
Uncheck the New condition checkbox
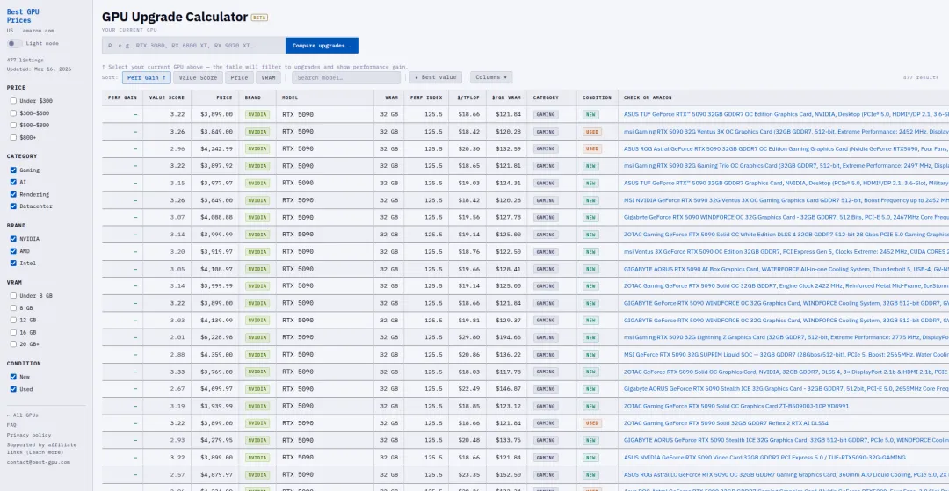(13, 377)
